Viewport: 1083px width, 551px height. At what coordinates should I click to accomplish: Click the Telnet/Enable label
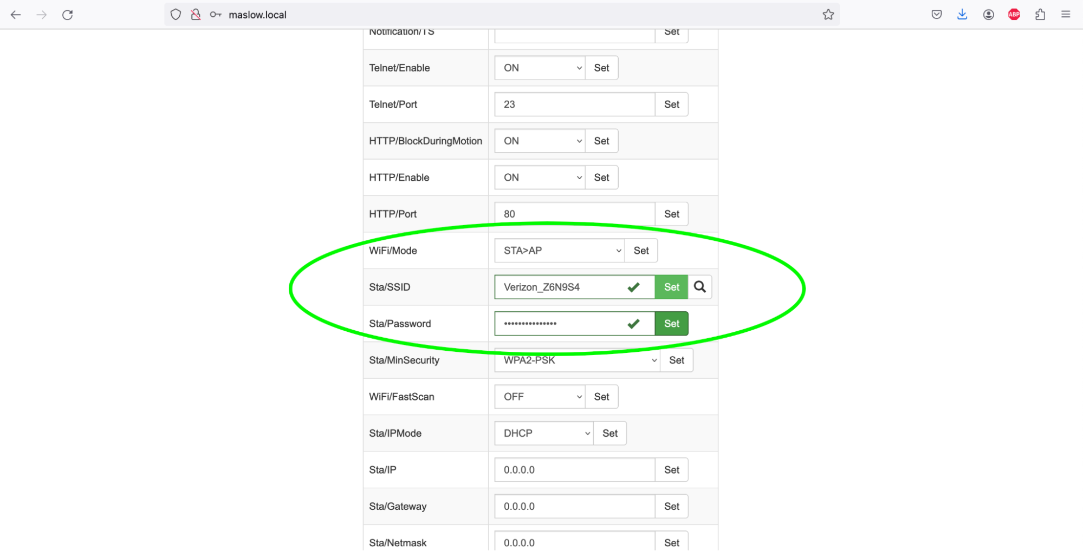pyautogui.click(x=399, y=68)
